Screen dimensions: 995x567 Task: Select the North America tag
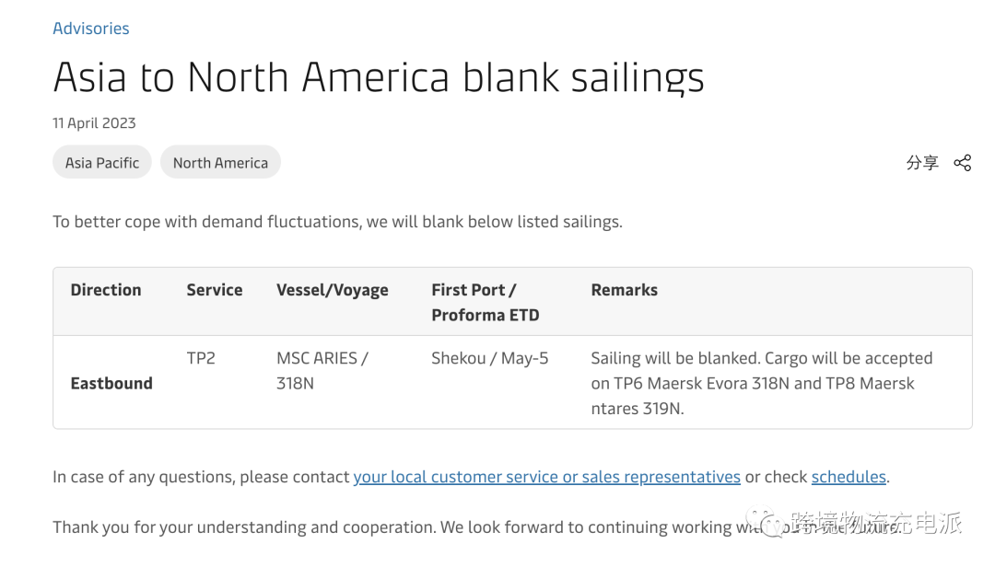tap(220, 162)
